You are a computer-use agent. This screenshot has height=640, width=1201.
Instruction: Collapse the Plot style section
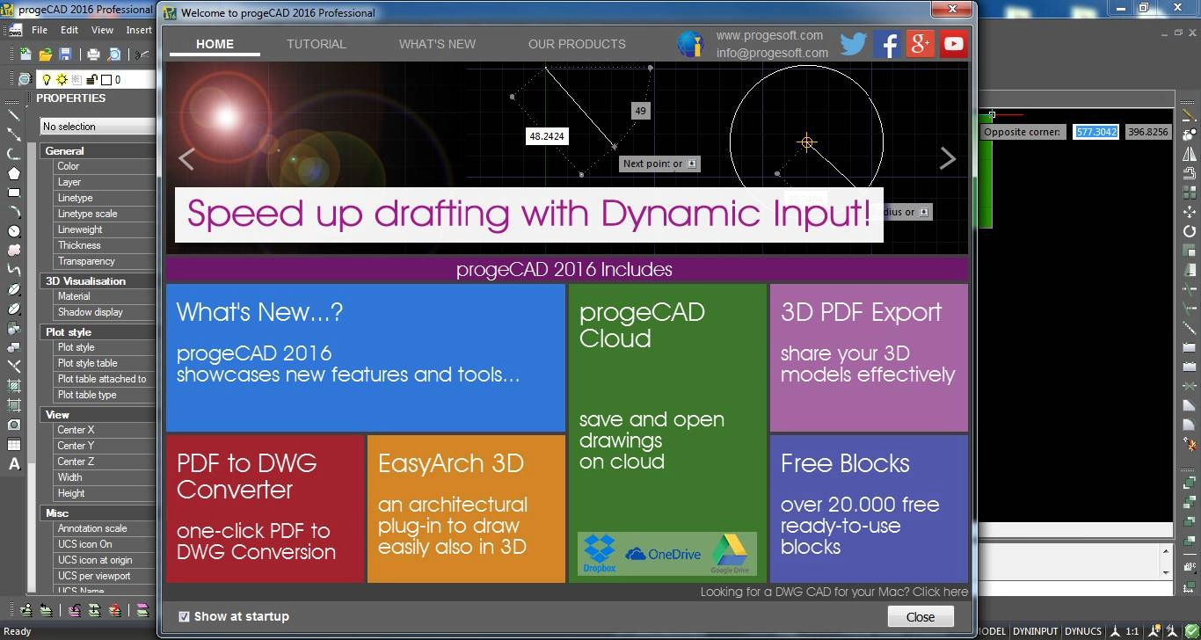98,331
